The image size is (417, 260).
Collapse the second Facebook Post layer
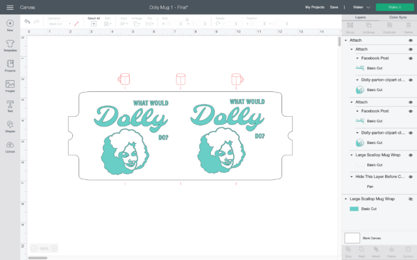click(358, 111)
